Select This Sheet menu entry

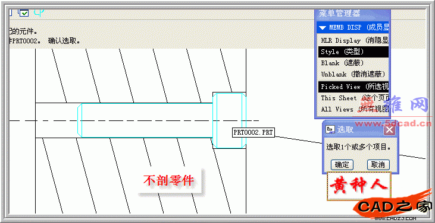click(353, 98)
